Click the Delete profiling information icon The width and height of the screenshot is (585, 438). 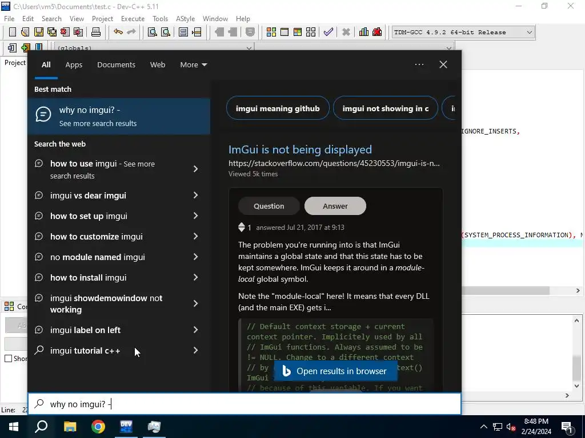(x=377, y=32)
